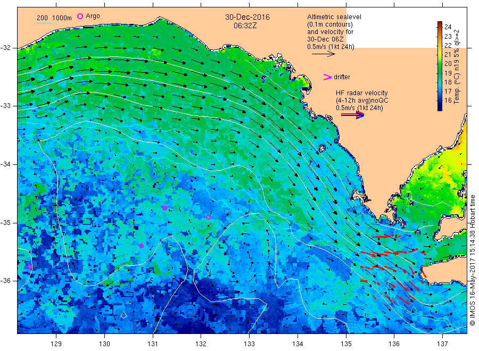The width and height of the screenshot is (479, 351).
Task: Click the 'Altimetric sealevel' legend text
Action: tap(334, 17)
